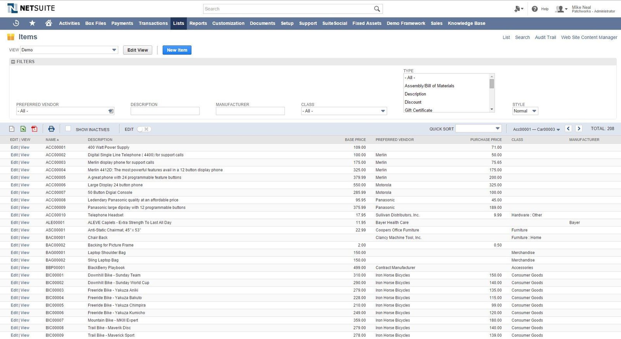Click Edit link for ACC00001
The height and width of the screenshot is (339, 621).
click(x=14, y=148)
